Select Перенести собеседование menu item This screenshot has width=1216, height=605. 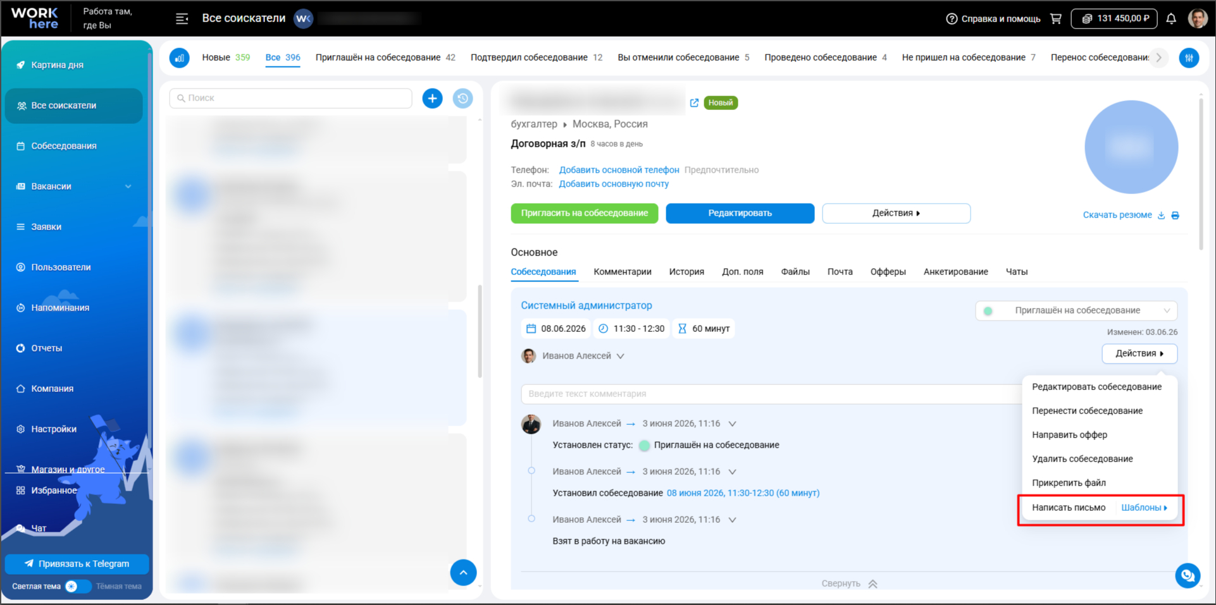[1087, 411]
